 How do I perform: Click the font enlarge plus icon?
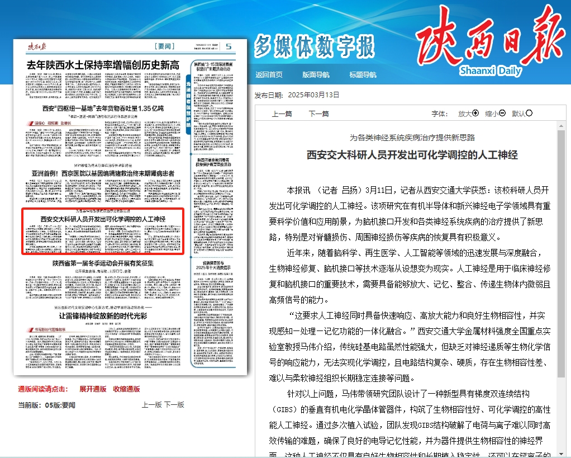475,114
